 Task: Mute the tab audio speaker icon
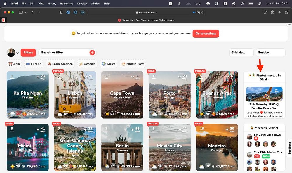194,13
